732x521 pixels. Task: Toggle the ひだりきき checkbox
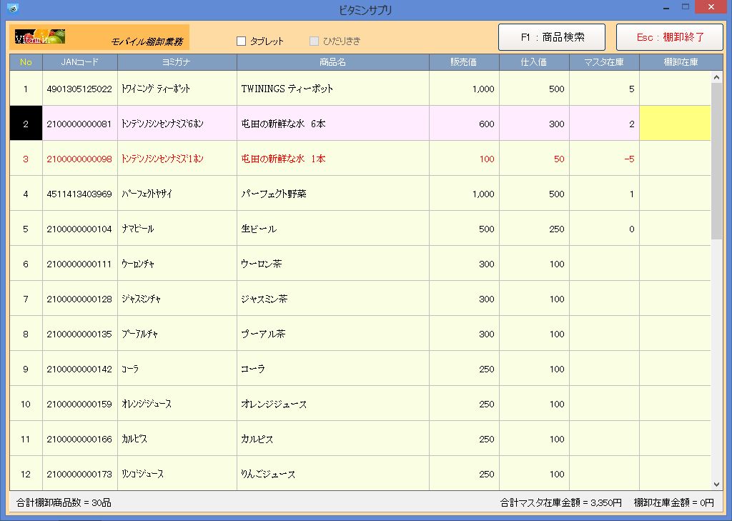pos(314,41)
